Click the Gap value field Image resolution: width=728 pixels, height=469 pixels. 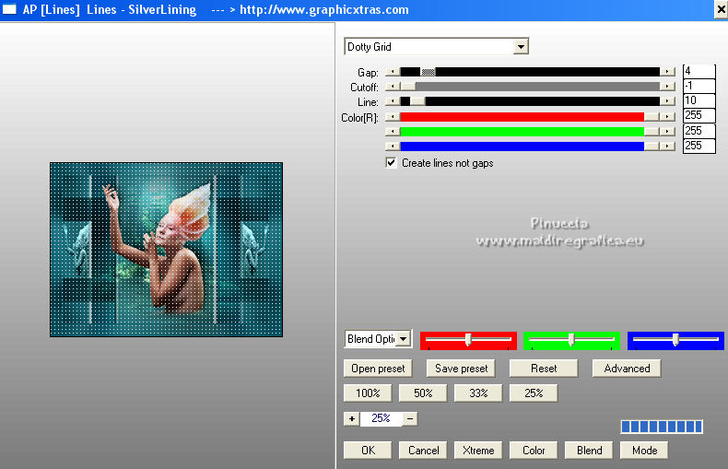699,71
